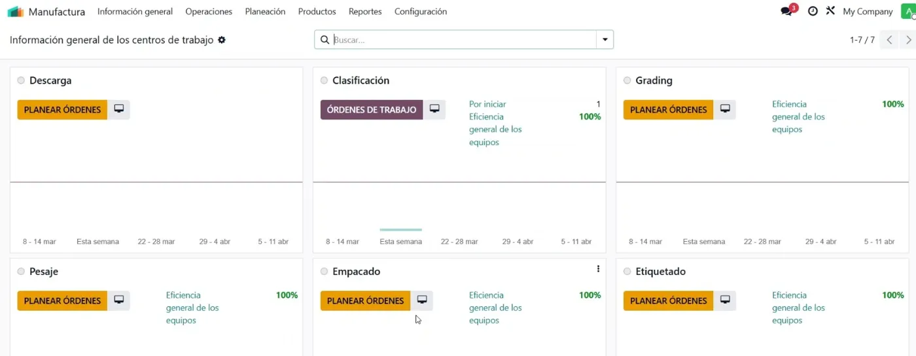Toggle status circle on Grading card
Viewport: 916px width, 356px height.
pos(627,80)
